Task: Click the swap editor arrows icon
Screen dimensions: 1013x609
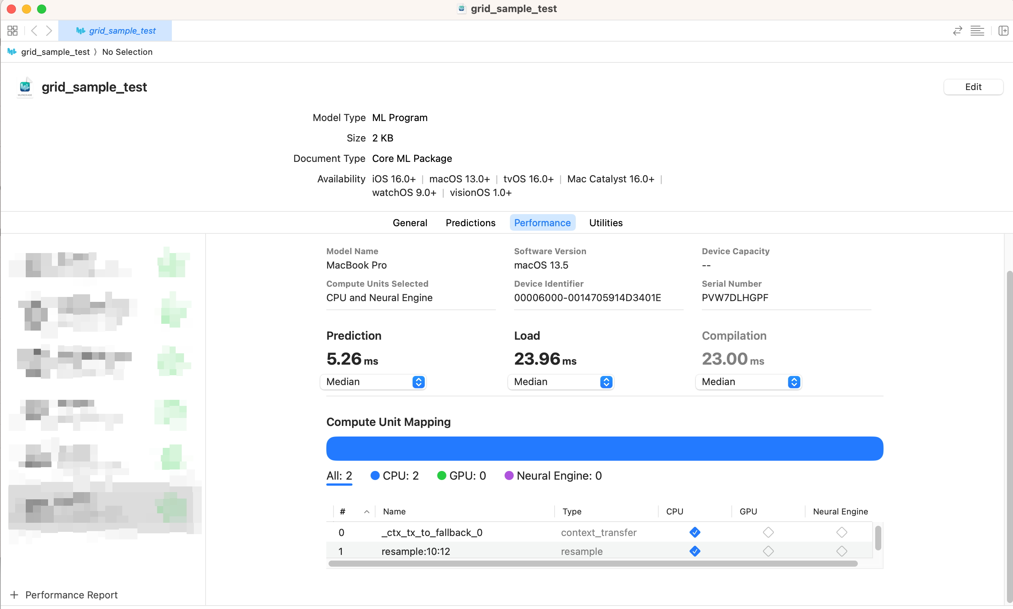Action: (x=957, y=31)
